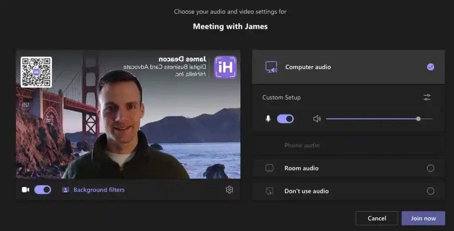Image resolution: width=454 pixels, height=231 pixels.
Task: Adjust the speaker volume slider
Action: [x=379, y=119]
